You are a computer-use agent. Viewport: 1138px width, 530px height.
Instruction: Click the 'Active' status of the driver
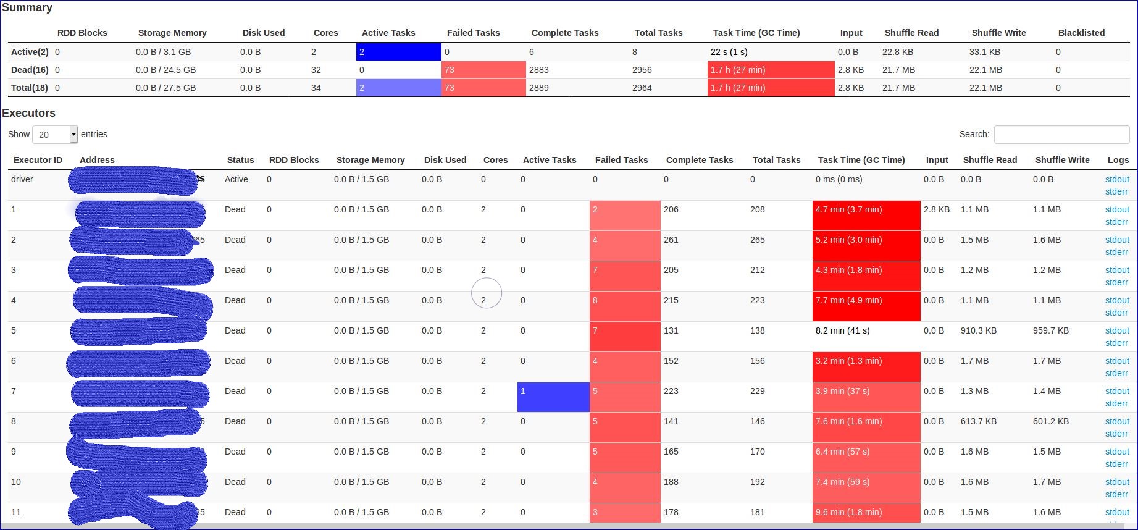[236, 179]
